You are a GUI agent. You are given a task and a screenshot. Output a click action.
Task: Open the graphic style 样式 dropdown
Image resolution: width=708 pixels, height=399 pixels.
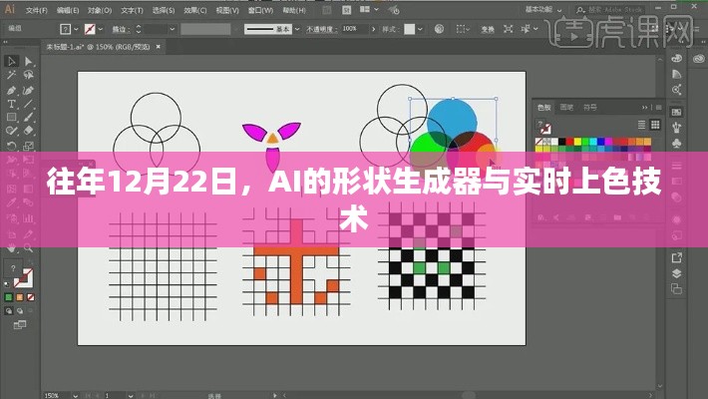pos(421,29)
